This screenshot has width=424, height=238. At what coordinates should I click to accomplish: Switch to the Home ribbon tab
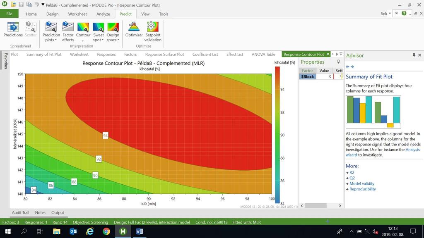31,14
